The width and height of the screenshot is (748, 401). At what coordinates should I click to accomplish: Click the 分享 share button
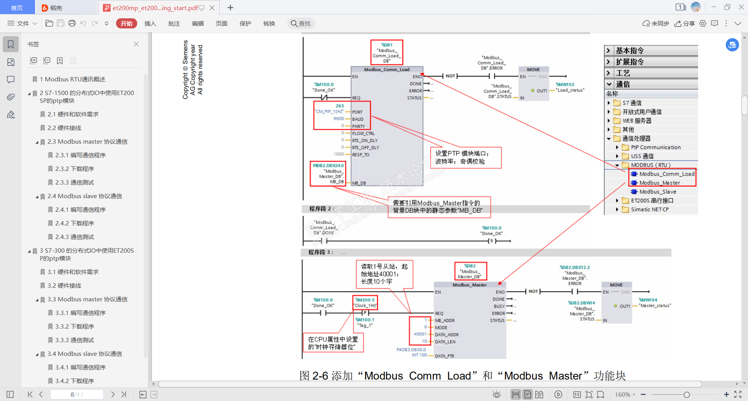click(x=685, y=23)
